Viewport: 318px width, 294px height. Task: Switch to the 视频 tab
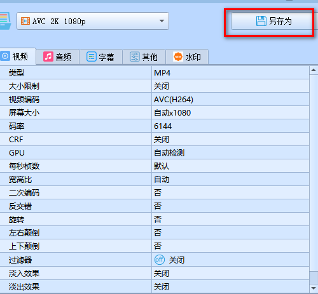[18, 57]
